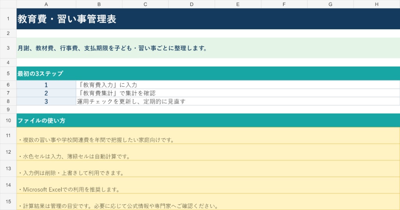Select row 13 header
The image size is (400, 210).
tap(8, 169)
